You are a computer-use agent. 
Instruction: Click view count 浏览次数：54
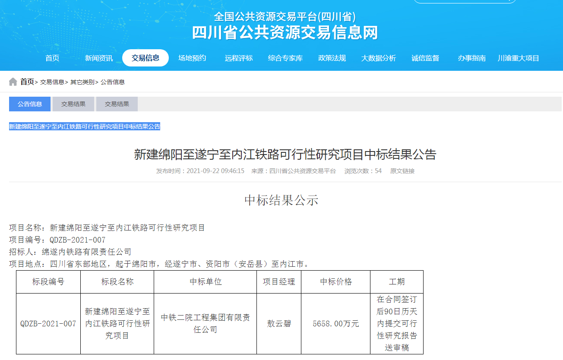pyautogui.click(x=363, y=171)
